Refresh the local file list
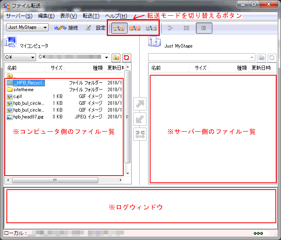The height and width of the screenshot is (240, 281). [x=127, y=58]
